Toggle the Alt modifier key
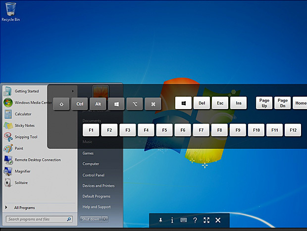Viewport: 307px width, 231px height. [98, 104]
